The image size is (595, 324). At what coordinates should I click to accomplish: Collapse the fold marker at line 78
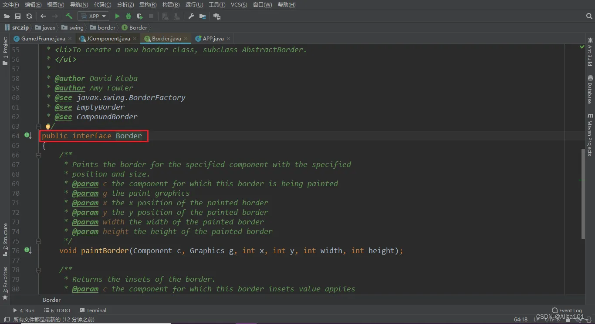click(x=39, y=270)
